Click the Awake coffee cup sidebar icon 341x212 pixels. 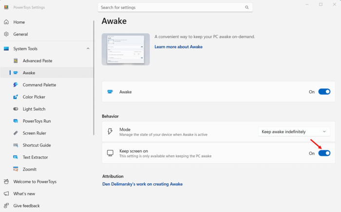16,73
